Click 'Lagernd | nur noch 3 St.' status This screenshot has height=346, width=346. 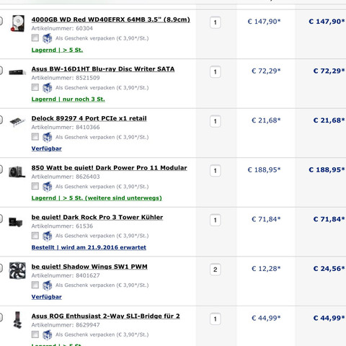click(68, 99)
